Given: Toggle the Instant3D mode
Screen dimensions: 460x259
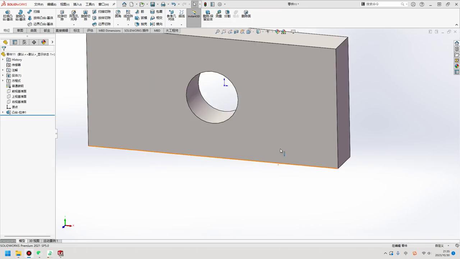Looking at the screenshot, I should pos(193,16).
